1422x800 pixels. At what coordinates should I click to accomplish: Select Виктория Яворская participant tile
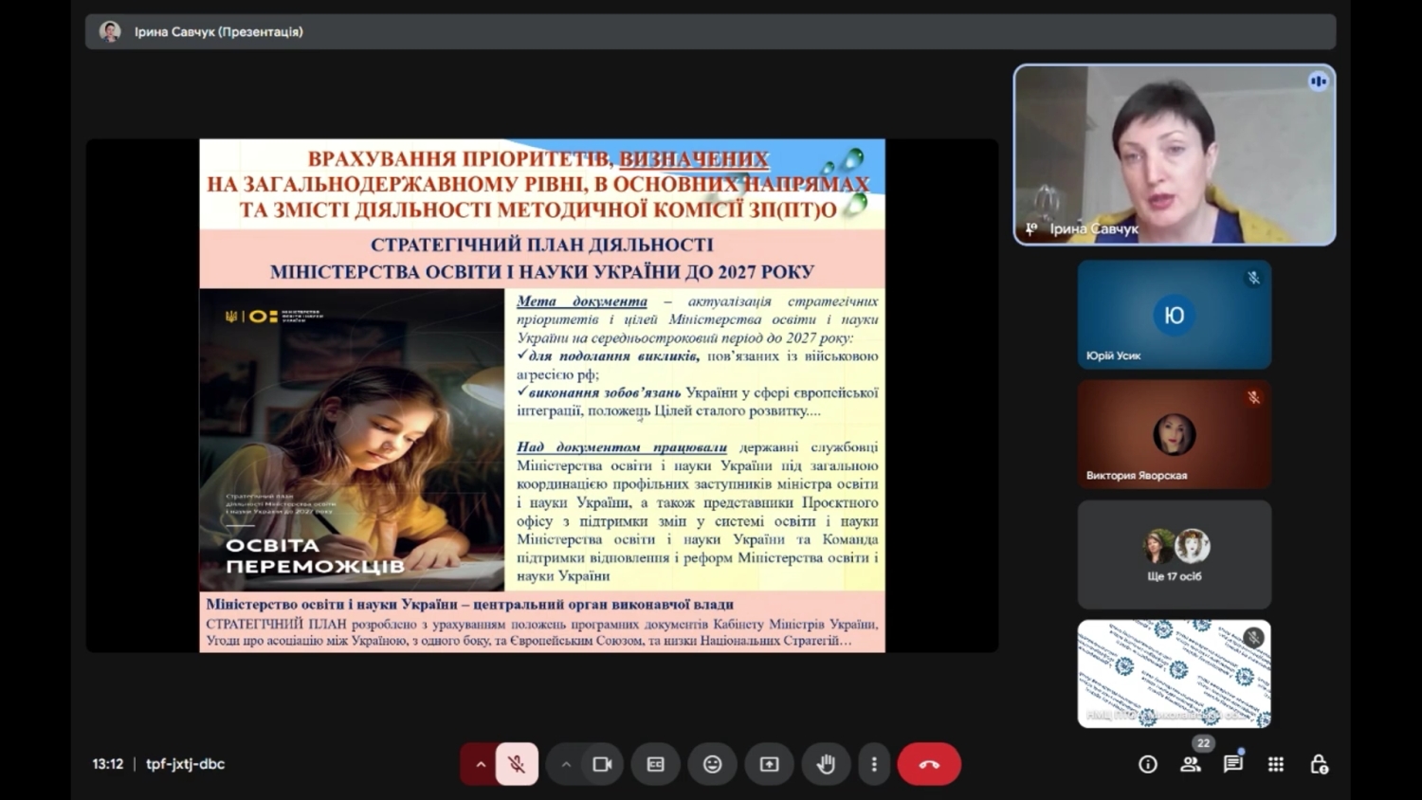coord(1175,435)
